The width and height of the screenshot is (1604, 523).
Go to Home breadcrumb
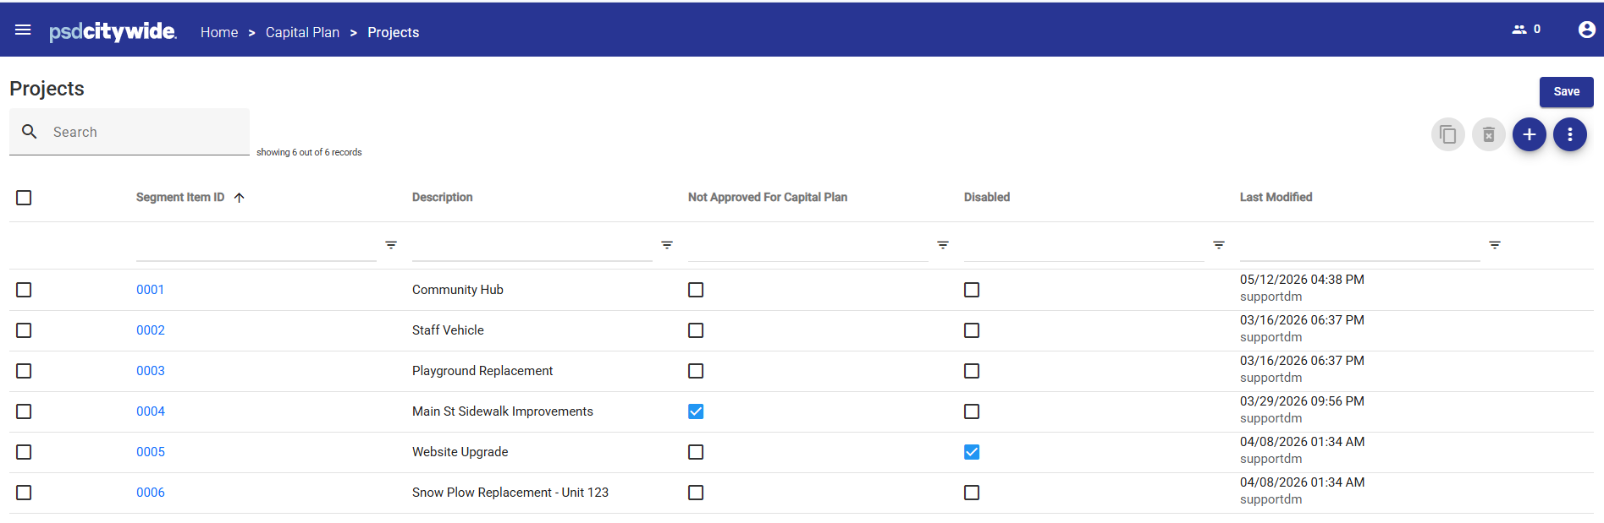219,32
